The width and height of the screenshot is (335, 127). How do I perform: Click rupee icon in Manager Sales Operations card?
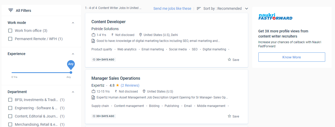pos(116,91)
